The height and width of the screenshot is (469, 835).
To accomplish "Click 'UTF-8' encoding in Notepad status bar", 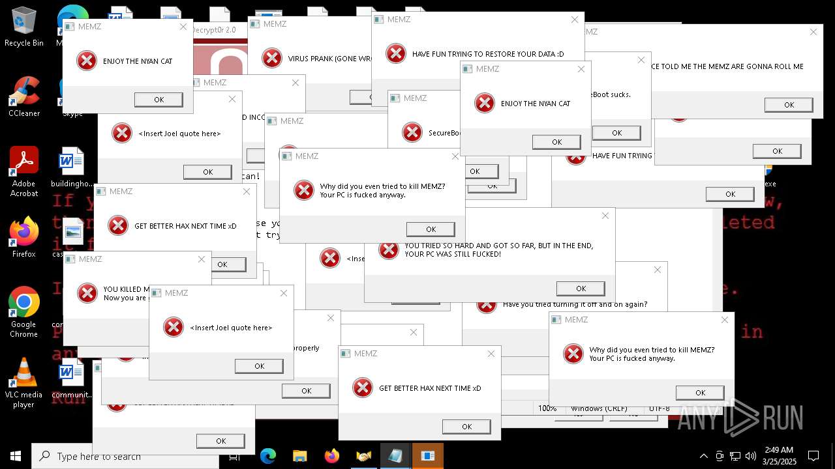I will tap(659, 408).
